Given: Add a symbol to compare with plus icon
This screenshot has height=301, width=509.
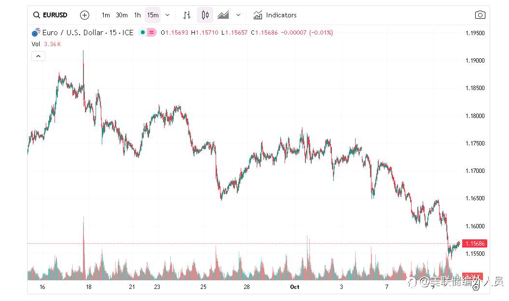Looking at the screenshot, I should (x=84, y=15).
